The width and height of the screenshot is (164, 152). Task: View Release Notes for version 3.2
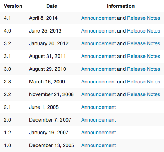[143, 43]
